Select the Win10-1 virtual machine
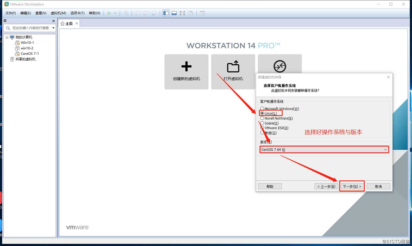412x246 pixels. 27,43
